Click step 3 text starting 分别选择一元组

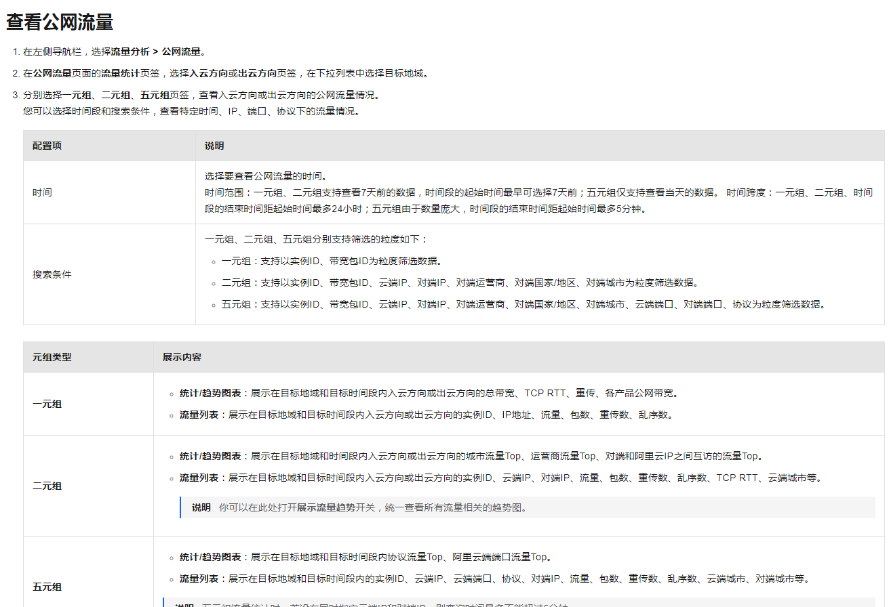(x=201, y=95)
